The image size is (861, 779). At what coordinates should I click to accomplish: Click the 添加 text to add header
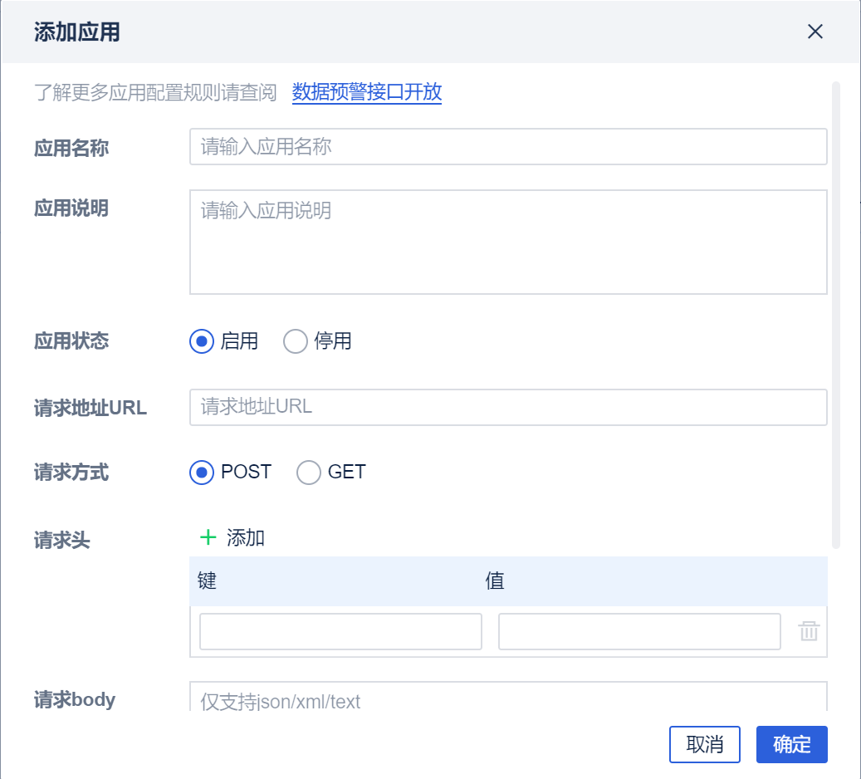coord(246,538)
